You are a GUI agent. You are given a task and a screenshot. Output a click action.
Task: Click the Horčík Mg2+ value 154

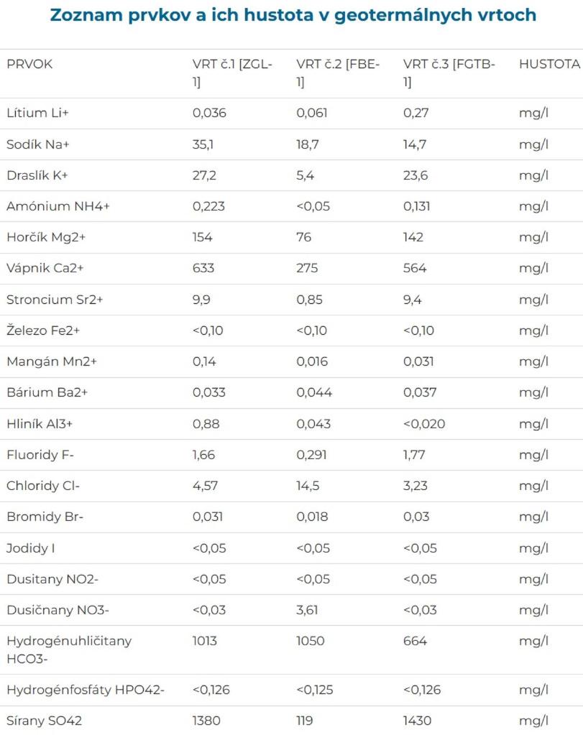pyautogui.click(x=202, y=237)
